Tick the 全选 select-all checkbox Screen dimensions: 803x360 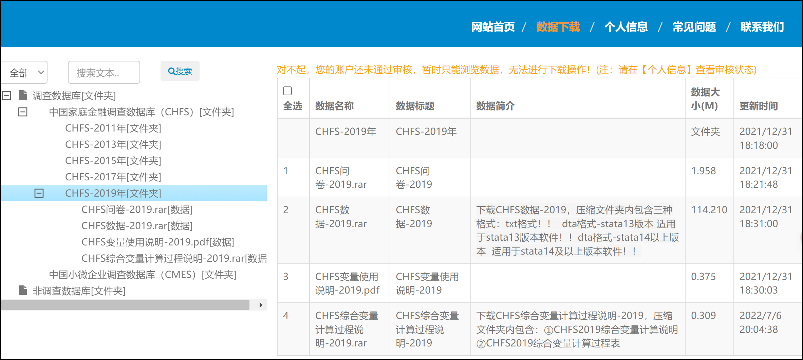[287, 91]
